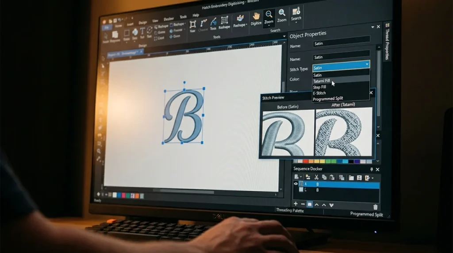Choose Step Fill from the stitch type list

click(x=341, y=87)
